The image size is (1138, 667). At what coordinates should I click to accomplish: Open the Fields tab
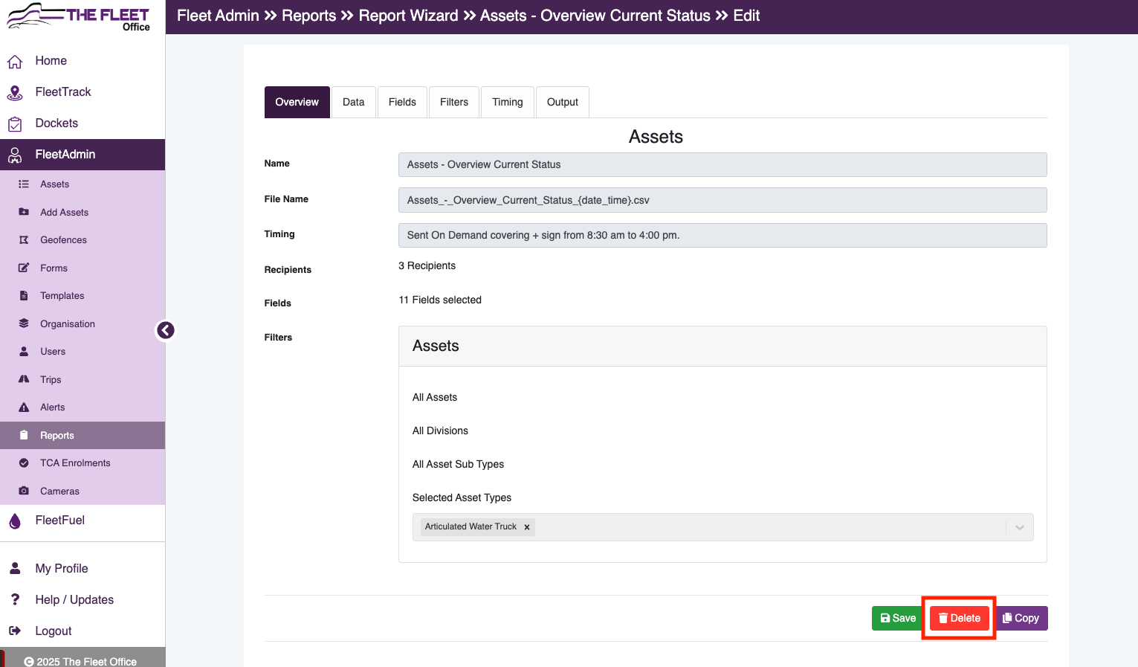(402, 102)
